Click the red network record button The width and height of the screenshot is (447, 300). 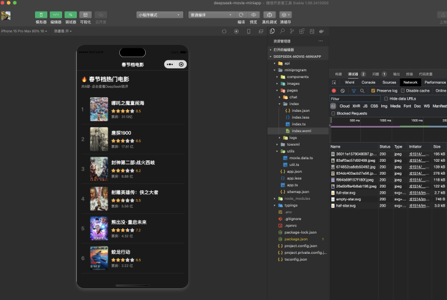coord(334,90)
